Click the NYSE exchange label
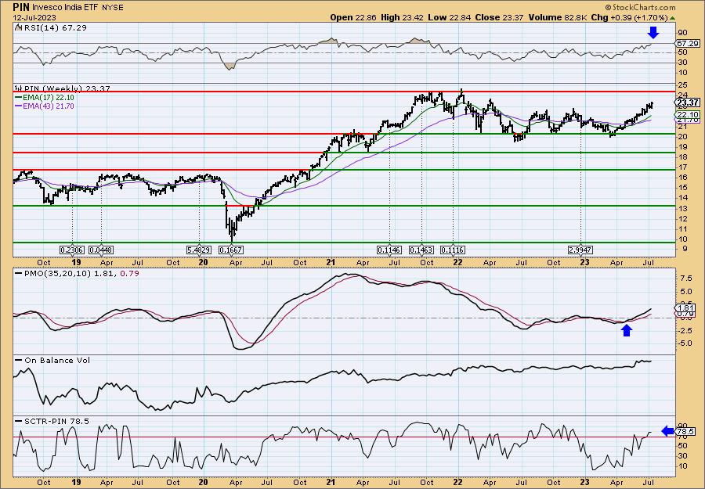 [112, 8]
